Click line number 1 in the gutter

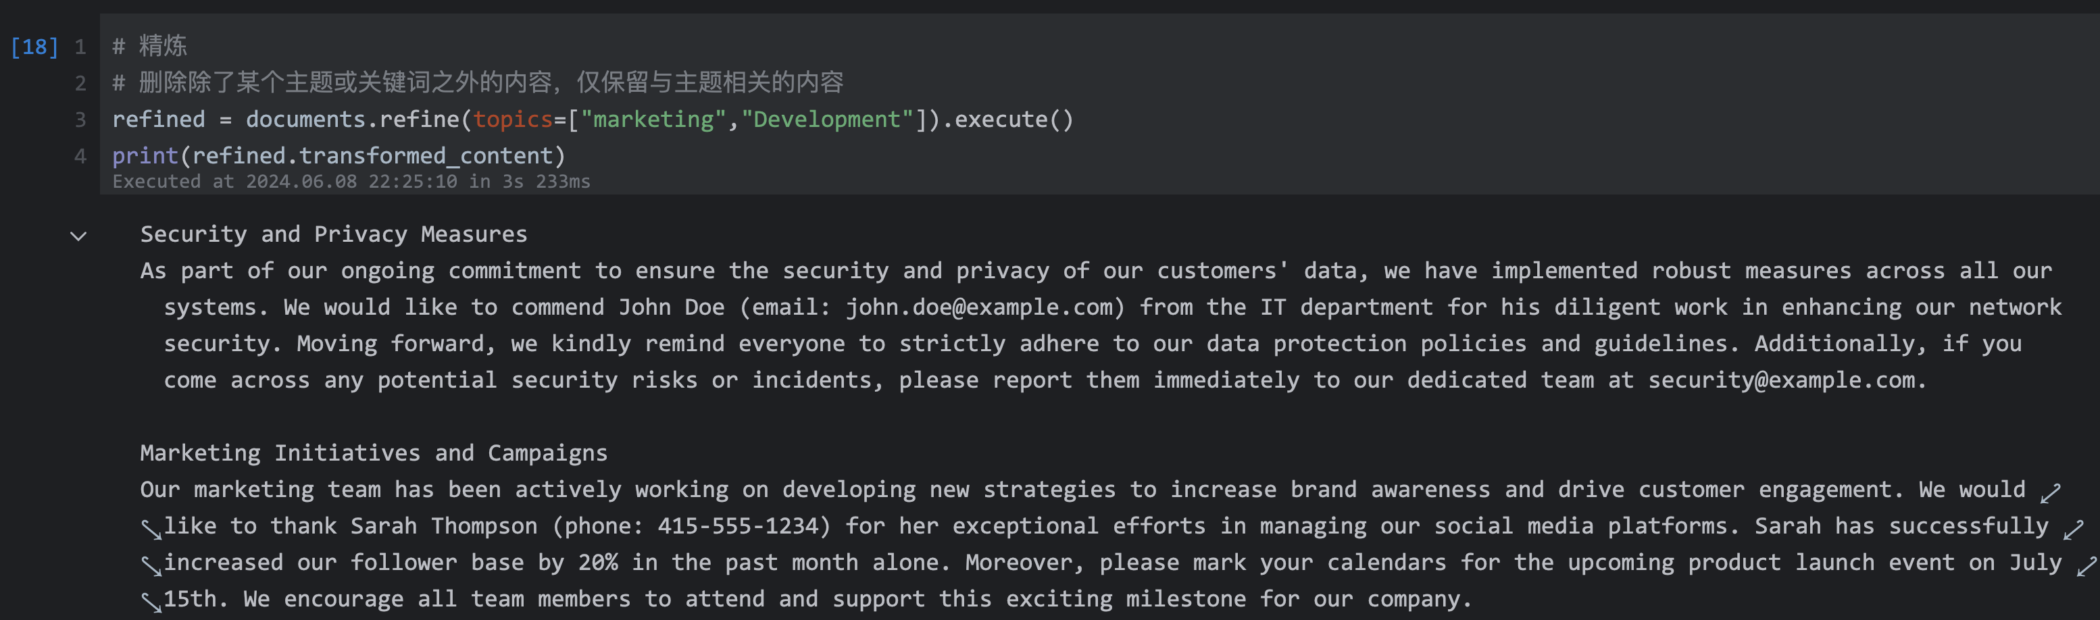[80, 47]
